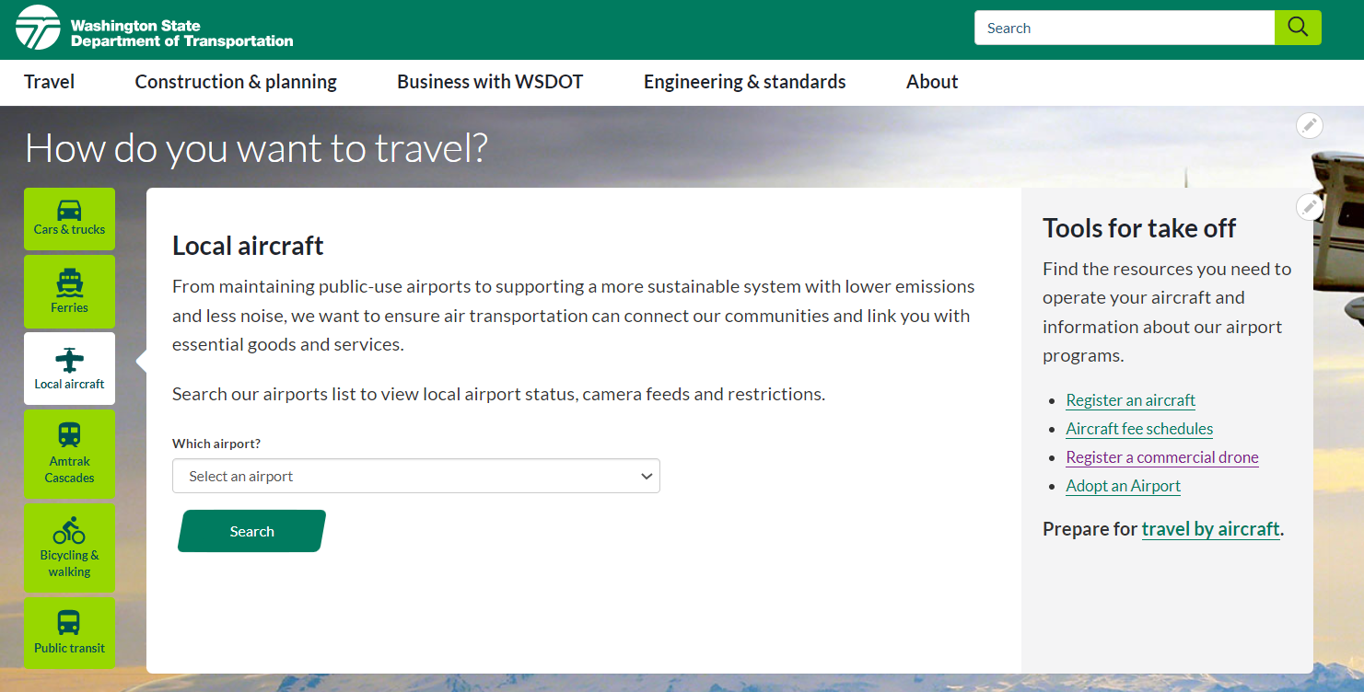The height and width of the screenshot is (692, 1364).
Task: Click the WSDOT logo in header
Action: [39, 28]
